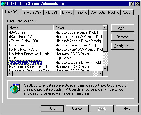Screen dimensions: 141x115
Task: Open the Connection Pooling tab
Action: point(105,13)
